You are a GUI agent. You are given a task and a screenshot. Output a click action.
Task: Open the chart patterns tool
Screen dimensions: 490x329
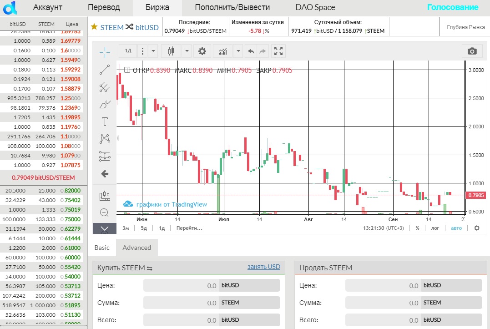point(105,138)
